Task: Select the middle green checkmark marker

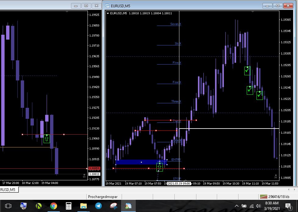Action: [x=250, y=90]
